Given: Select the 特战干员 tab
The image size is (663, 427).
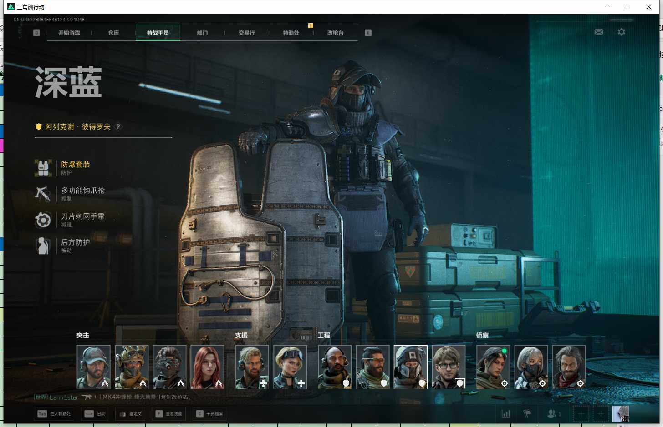Looking at the screenshot, I should (x=158, y=33).
